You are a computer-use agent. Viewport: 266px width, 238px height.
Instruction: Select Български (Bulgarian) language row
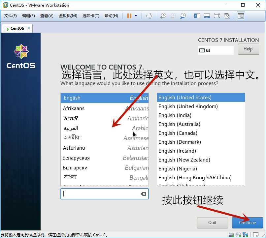coord(105,168)
